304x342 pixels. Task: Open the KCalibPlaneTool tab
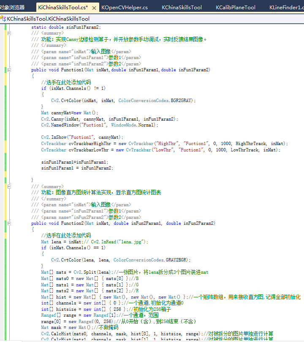tap(235, 7)
